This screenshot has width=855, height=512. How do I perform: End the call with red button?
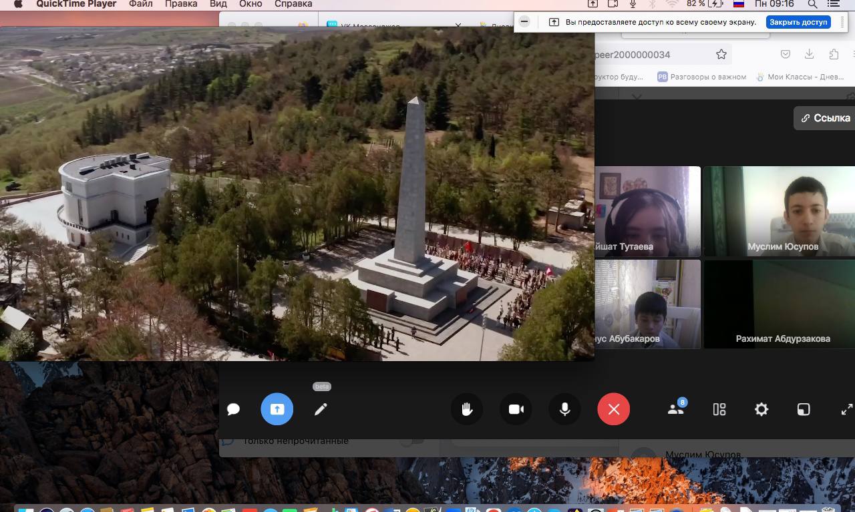(614, 409)
